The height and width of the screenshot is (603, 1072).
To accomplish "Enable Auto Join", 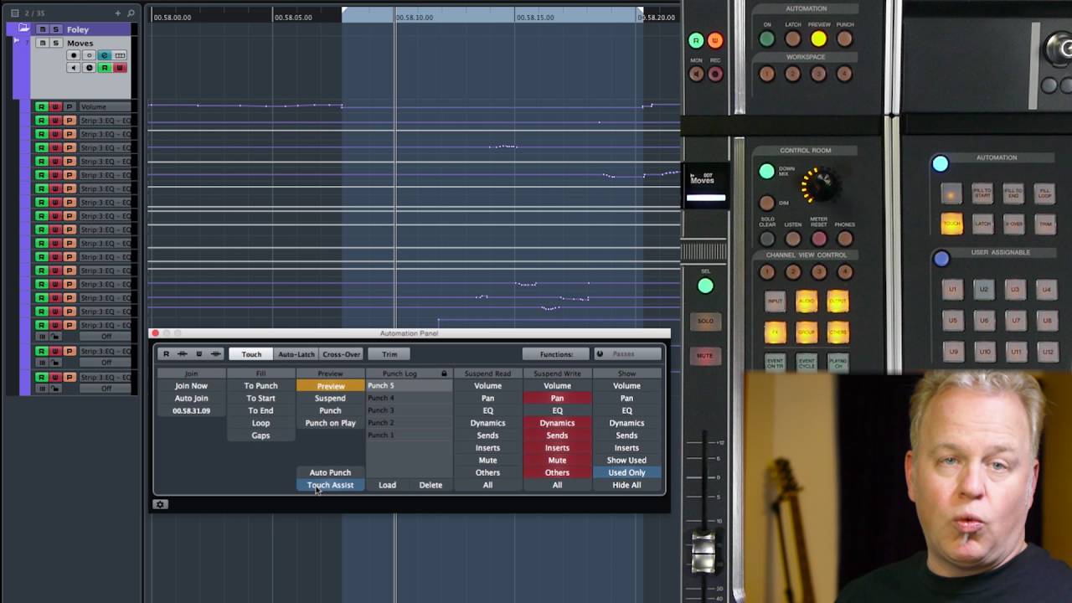I will 191,399.
